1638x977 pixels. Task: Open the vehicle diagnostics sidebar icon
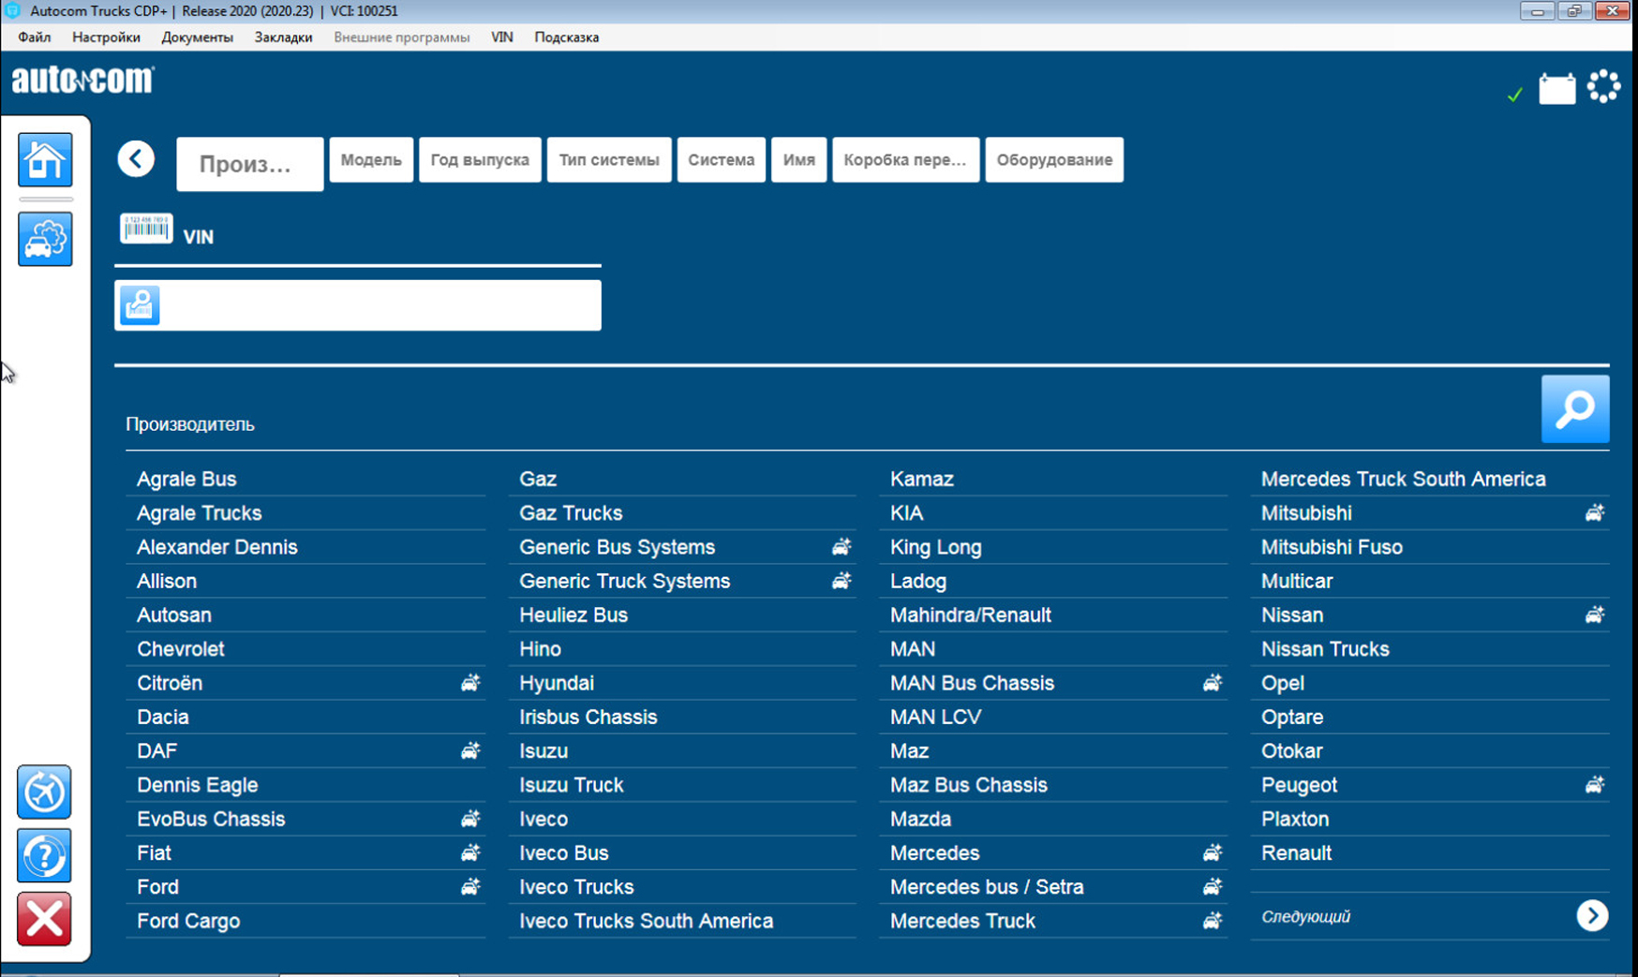tap(44, 239)
